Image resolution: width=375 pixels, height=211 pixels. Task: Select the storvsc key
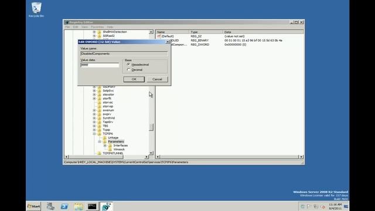[108, 103]
